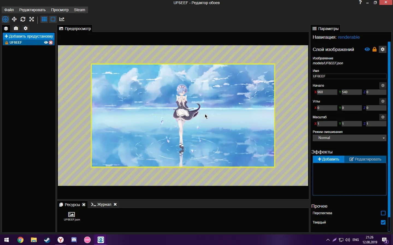Switch to the layers stack tab
Image resolution: width=393 pixels, height=245 pixels.
point(6,28)
